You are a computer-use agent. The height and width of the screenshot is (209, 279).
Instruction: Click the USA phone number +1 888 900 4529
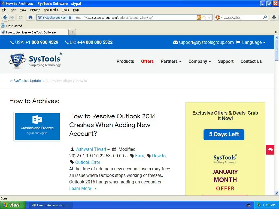[42, 42]
